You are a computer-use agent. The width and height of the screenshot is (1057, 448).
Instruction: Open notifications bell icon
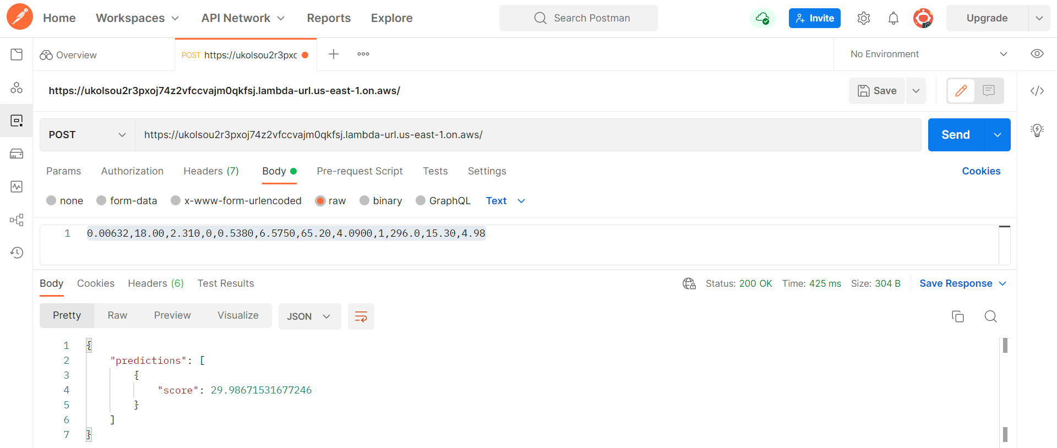893,18
